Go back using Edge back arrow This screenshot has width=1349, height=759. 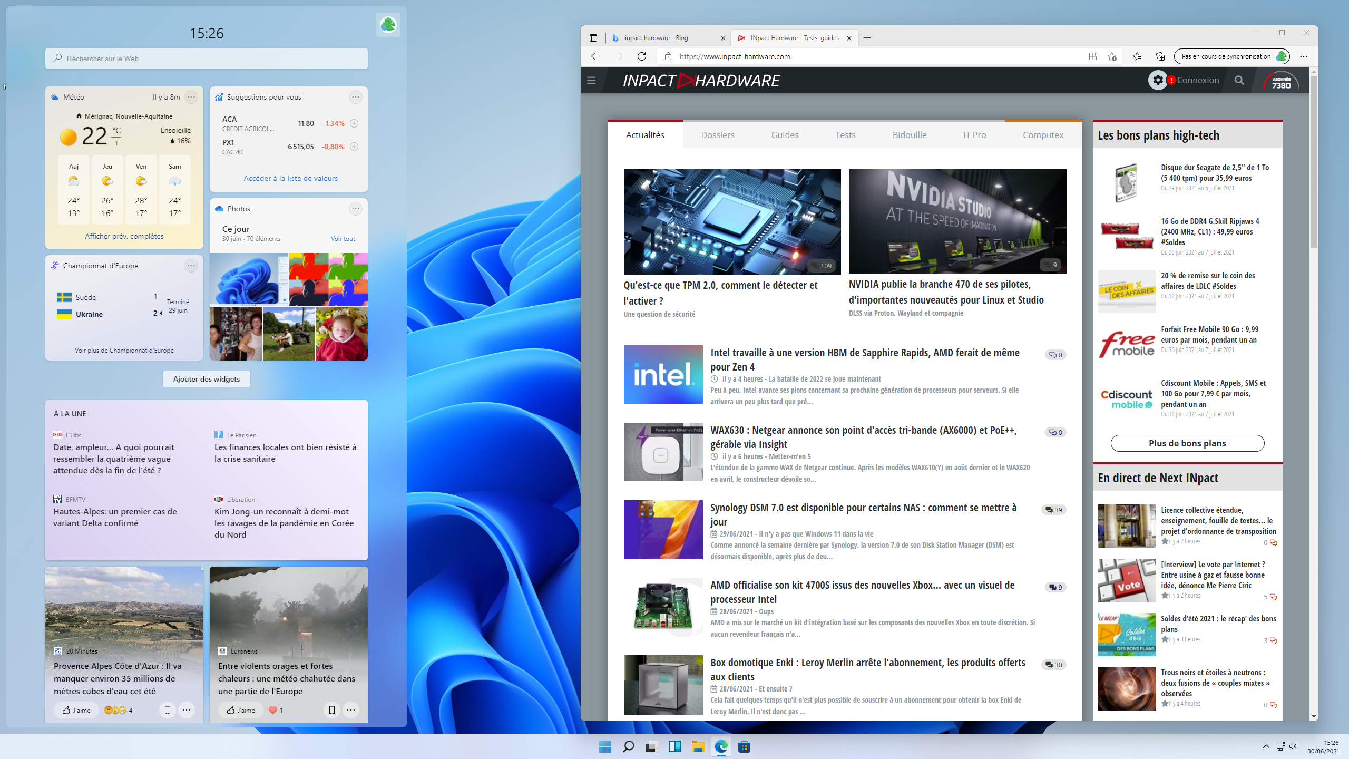595,56
